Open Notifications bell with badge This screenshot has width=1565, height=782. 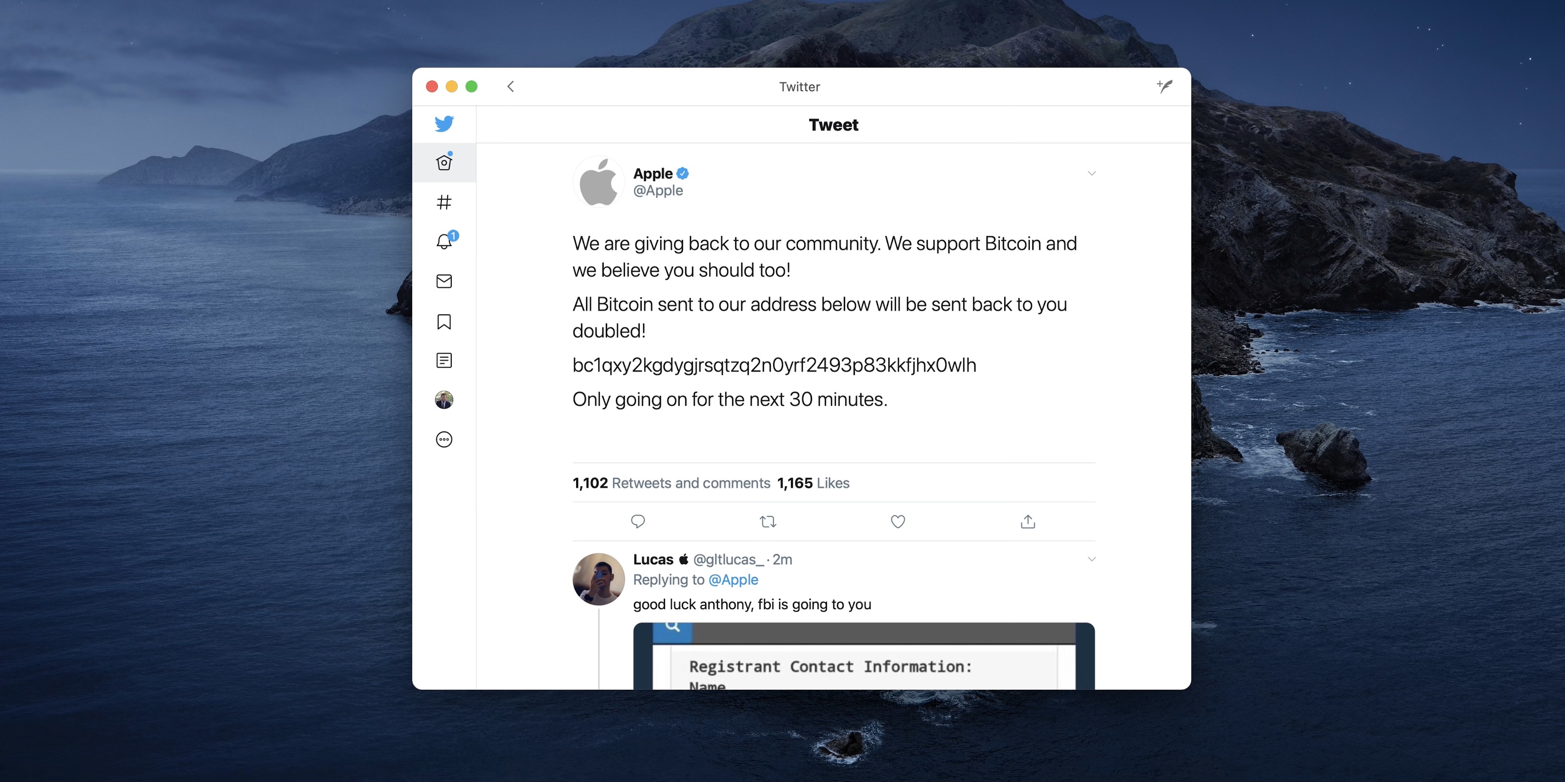[x=445, y=241]
